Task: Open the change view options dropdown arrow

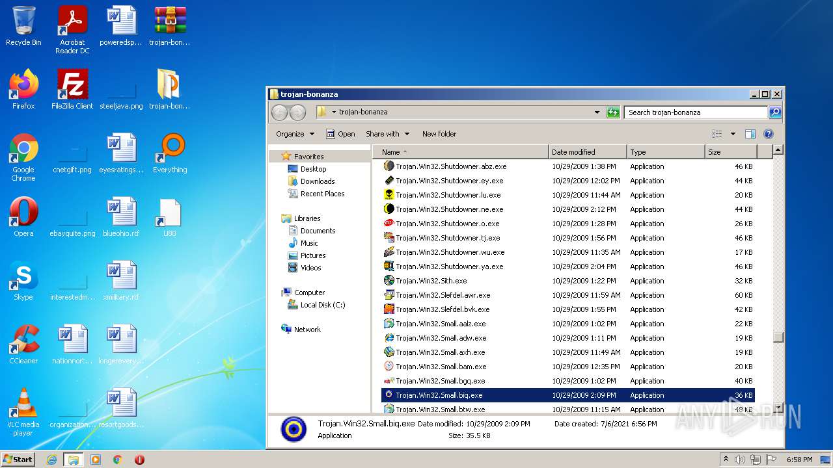Action: tap(733, 134)
